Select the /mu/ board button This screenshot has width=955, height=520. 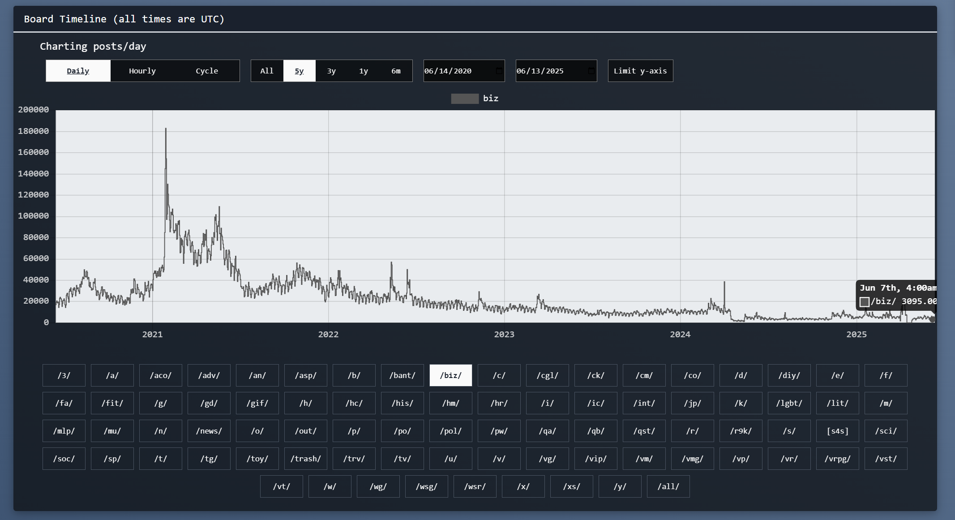(112, 431)
